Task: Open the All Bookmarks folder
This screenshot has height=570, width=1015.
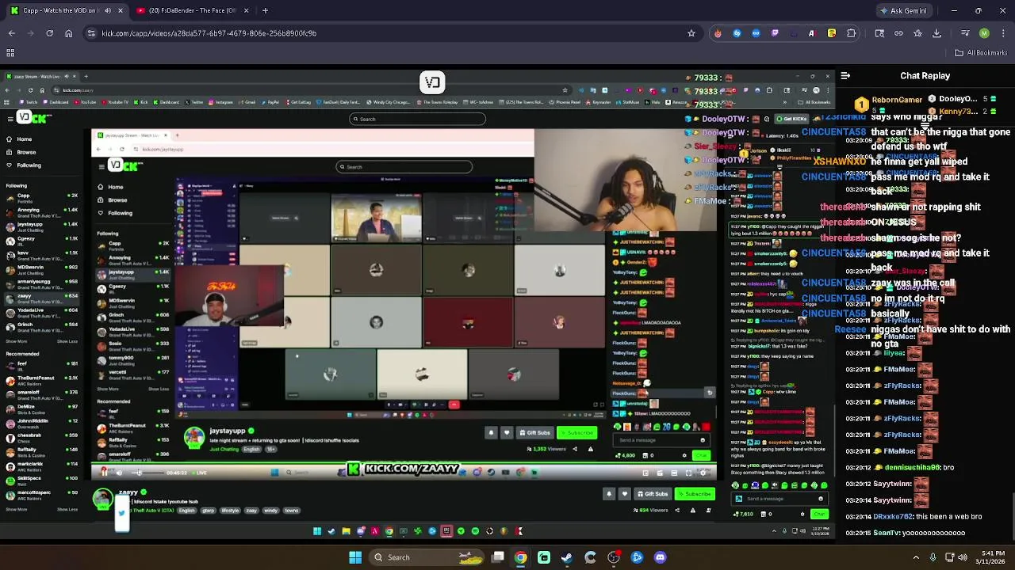Action: pos(981,53)
